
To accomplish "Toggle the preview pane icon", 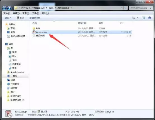I will click(143, 18).
